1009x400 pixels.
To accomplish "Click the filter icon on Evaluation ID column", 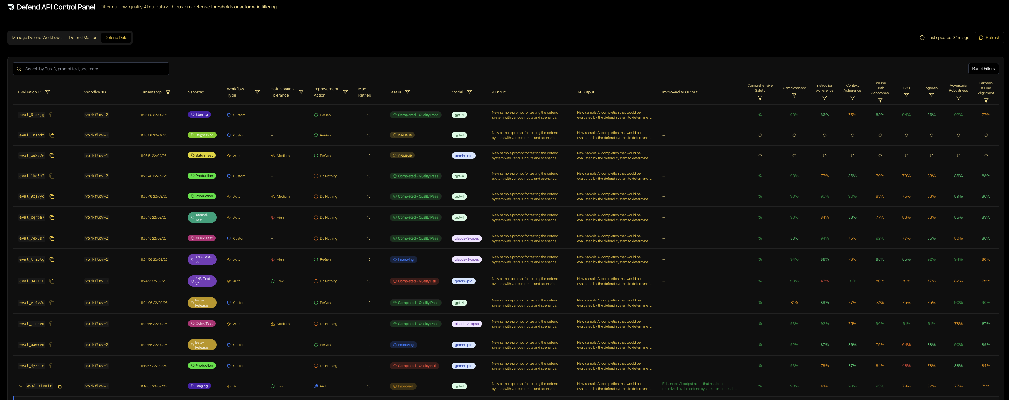I will pyautogui.click(x=48, y=92).
